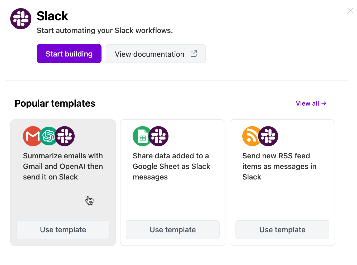The height and width of the screenshot is (265, 357).
Task: Click the Slack icon on the RSS template
Action: (268, 136)
